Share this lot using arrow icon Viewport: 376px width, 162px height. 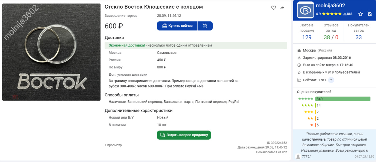click(282, 8)
